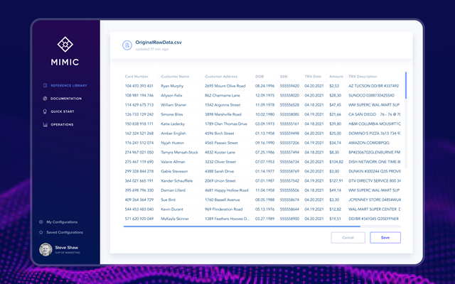Viewport: 455px width, 284px height.
Task: Click the Documentation globe icon
Action: [45, 99]
